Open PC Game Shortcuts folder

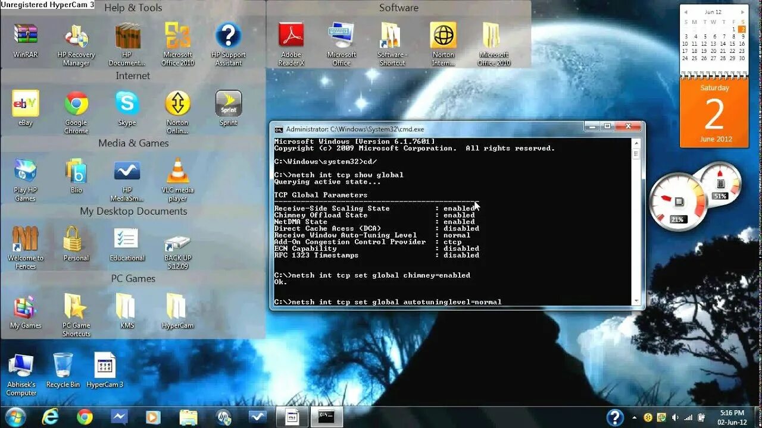point(76,316)
